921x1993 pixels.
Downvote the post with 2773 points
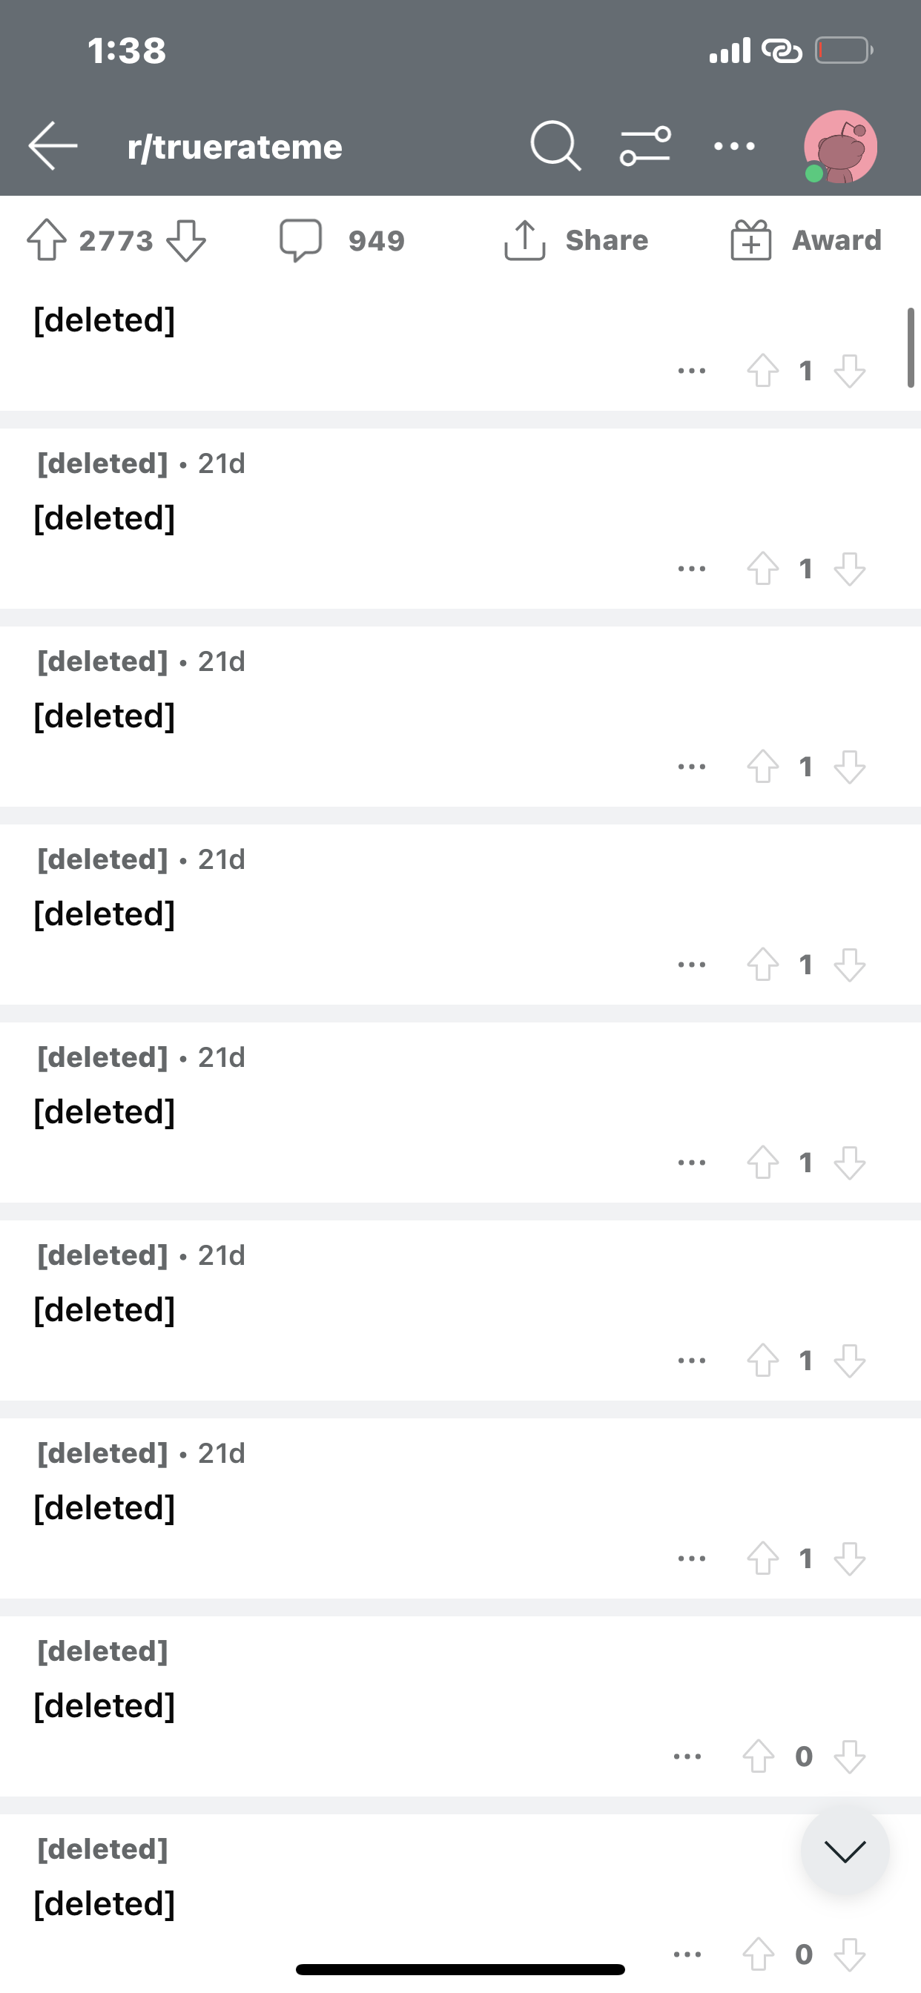tap(187, 241)
